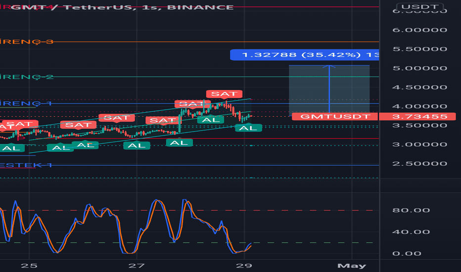The width and height of the screenshot is (461, 272).
Task: Click the date label 25 on time axis
Action: click(29, 266)
